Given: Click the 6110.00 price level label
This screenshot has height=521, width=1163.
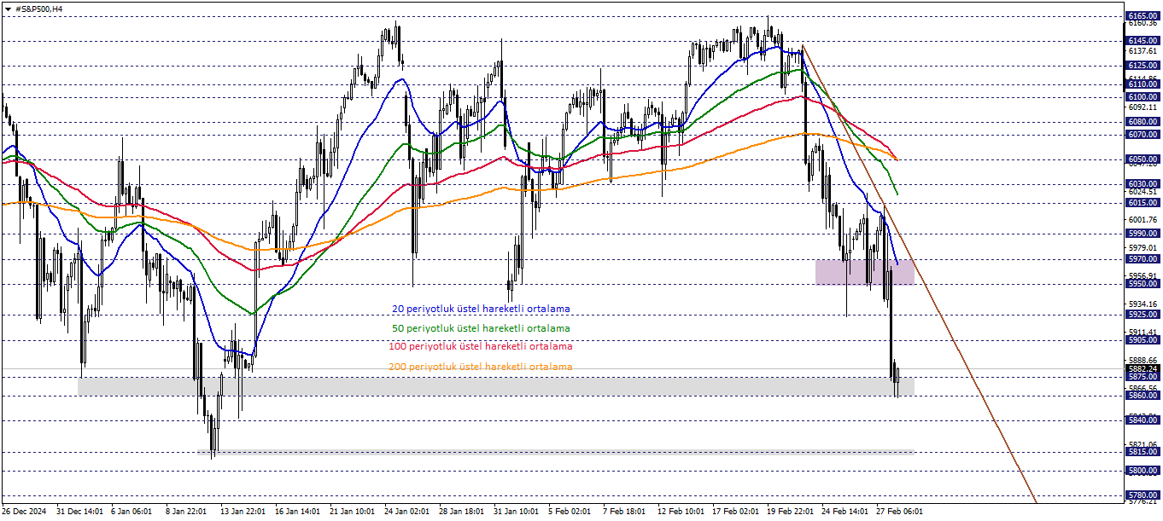Looking at the screenshot, I should pos(1143,84).
